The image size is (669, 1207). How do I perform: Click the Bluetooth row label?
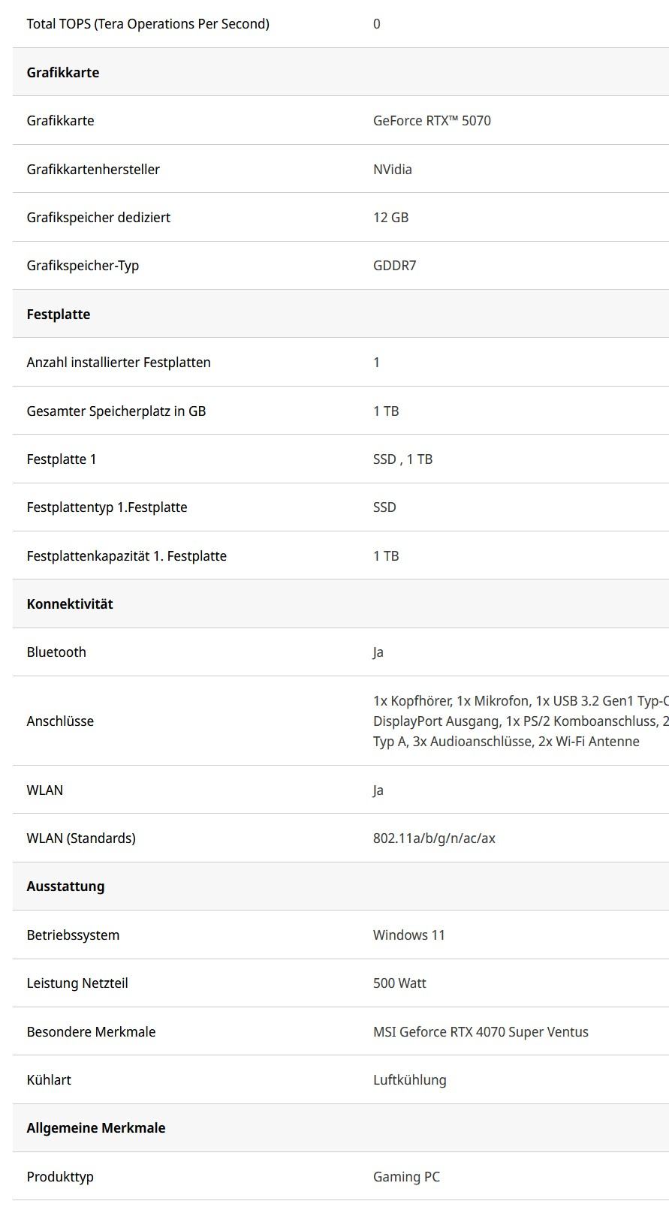coord(56,652)
